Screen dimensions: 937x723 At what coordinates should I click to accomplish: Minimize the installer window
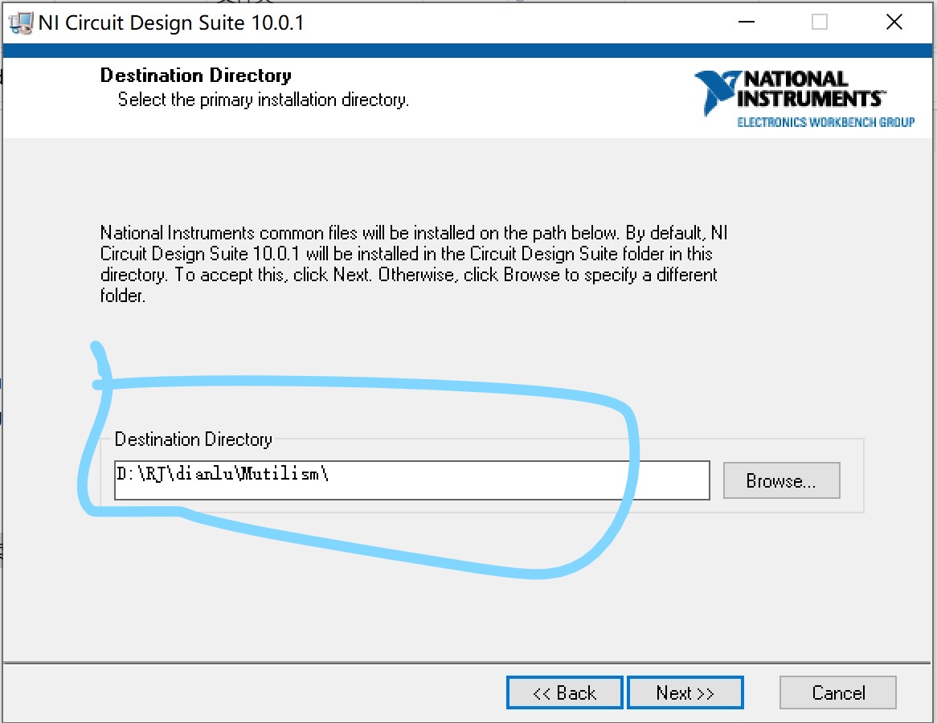[x=747, y=22]
